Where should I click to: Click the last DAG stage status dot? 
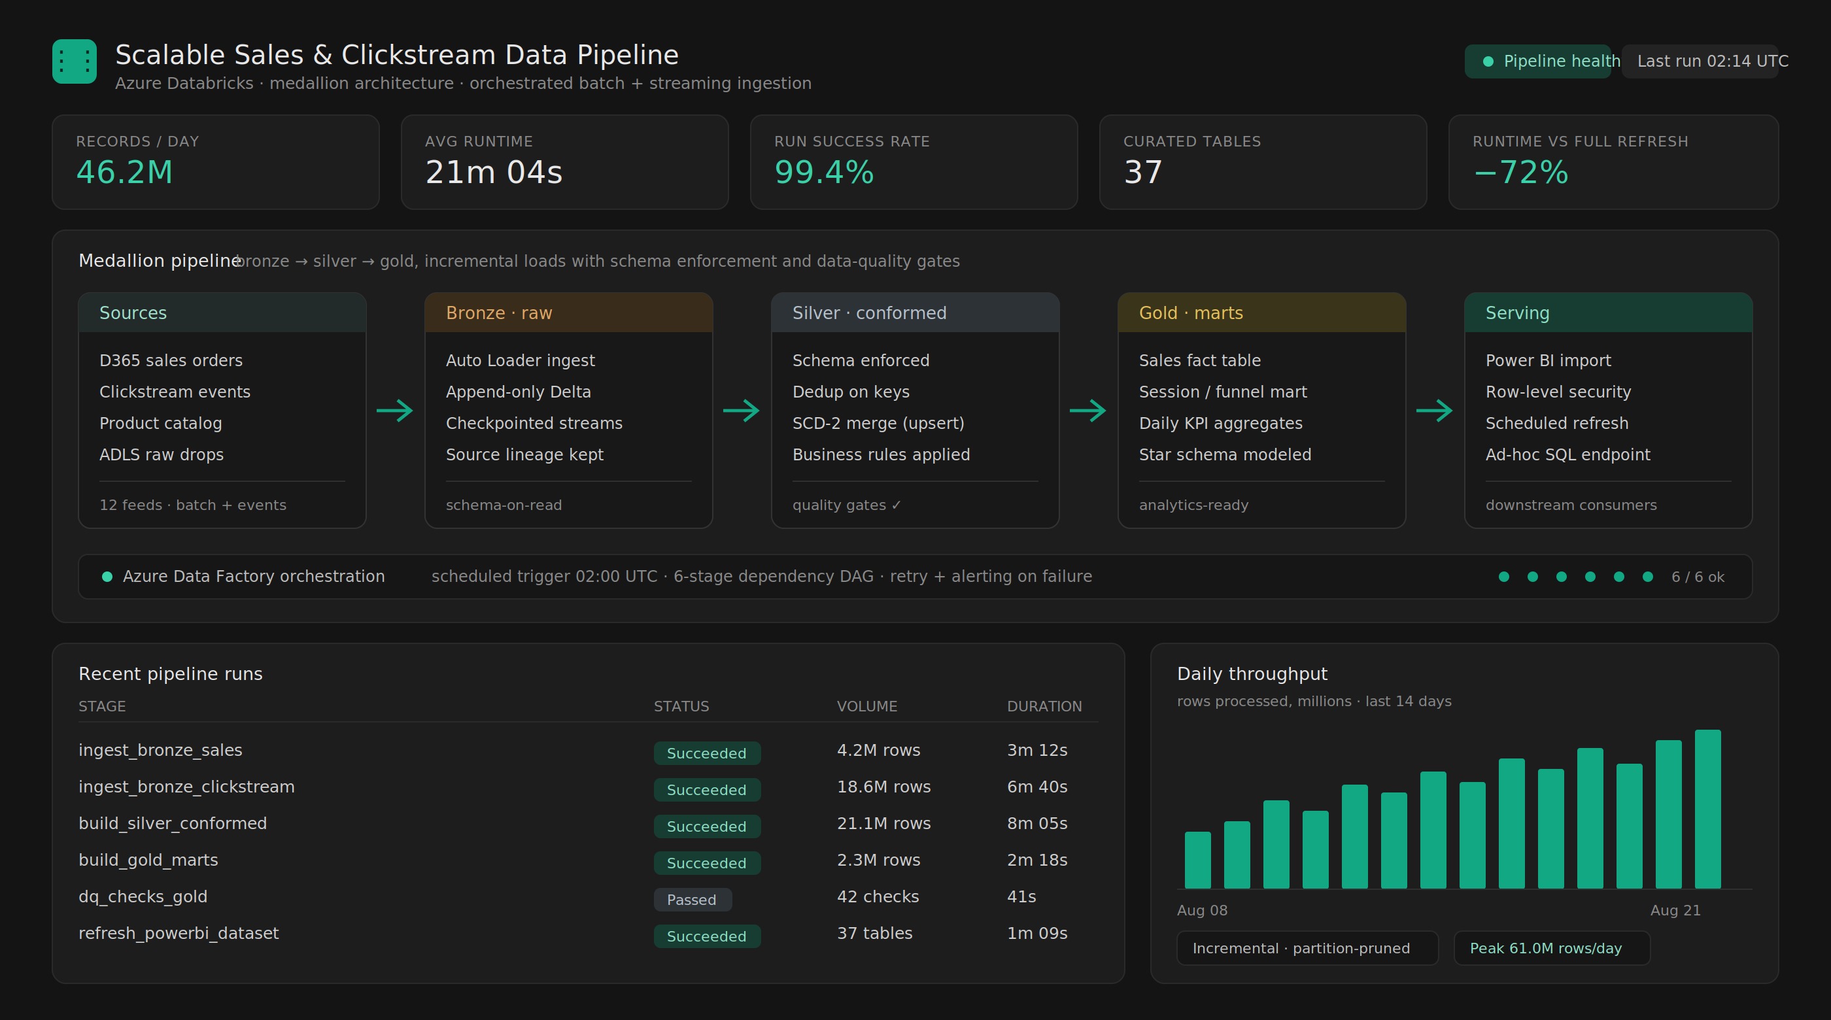(x=1648, y=577)
